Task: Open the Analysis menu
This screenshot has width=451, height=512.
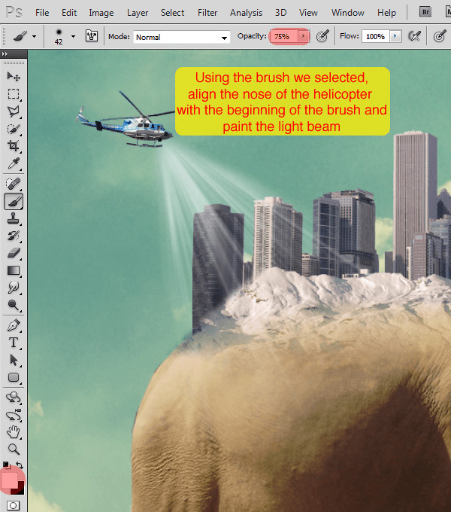Action: (x=246, y=13)
